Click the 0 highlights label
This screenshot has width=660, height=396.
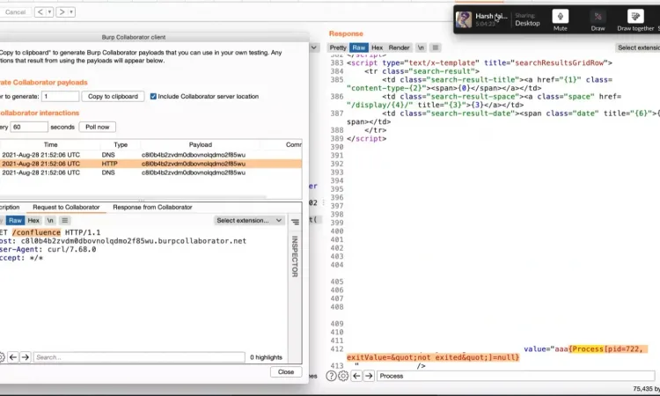(266, 357)
